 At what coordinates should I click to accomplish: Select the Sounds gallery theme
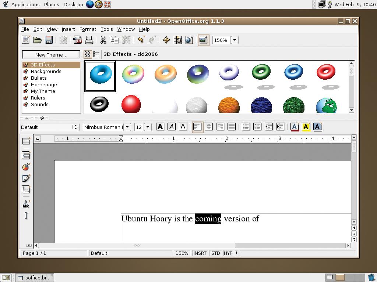tap(51, 104)
